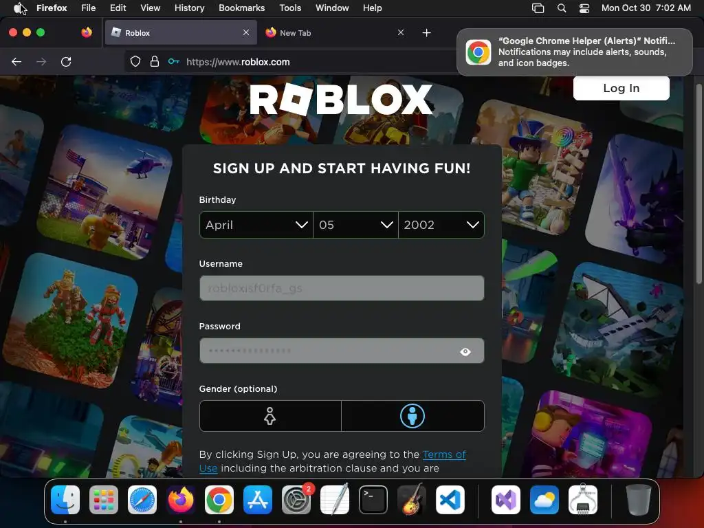The image size is (704, 528).
Task: Select the female gender option
Action: pyautogui.click(x=269, y=416)
